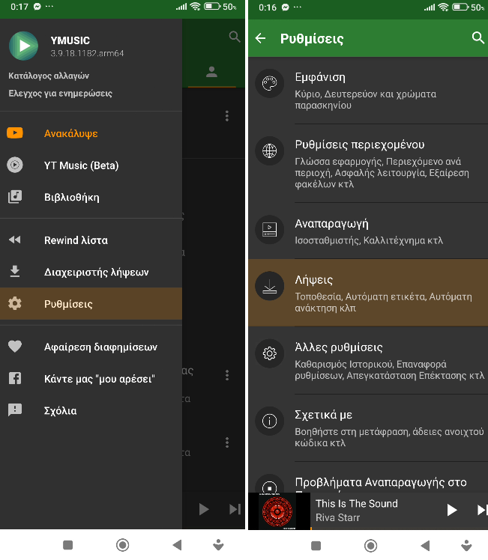The image size is (488, 560).
Task: Open the Βιβλιοθήκη menu item
Action: 71,198
